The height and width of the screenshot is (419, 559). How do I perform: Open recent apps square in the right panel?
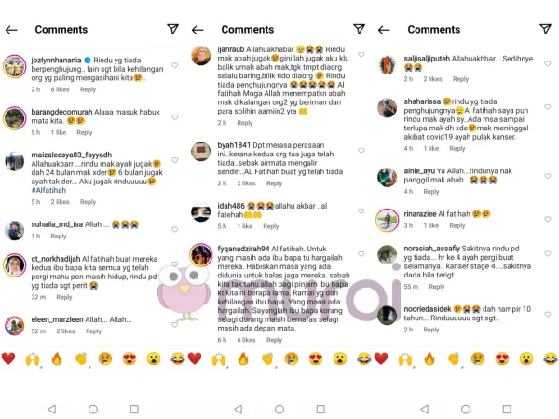pos(507,409)
